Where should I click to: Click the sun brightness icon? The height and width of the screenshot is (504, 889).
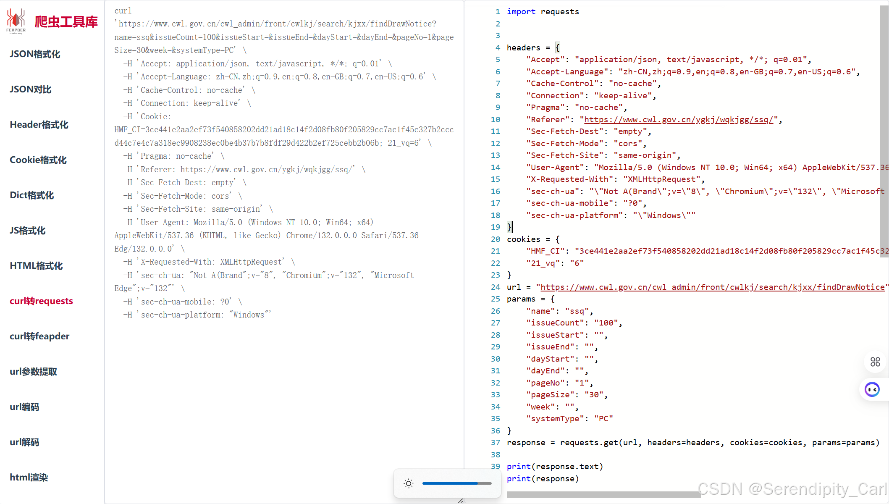(408, 483)
